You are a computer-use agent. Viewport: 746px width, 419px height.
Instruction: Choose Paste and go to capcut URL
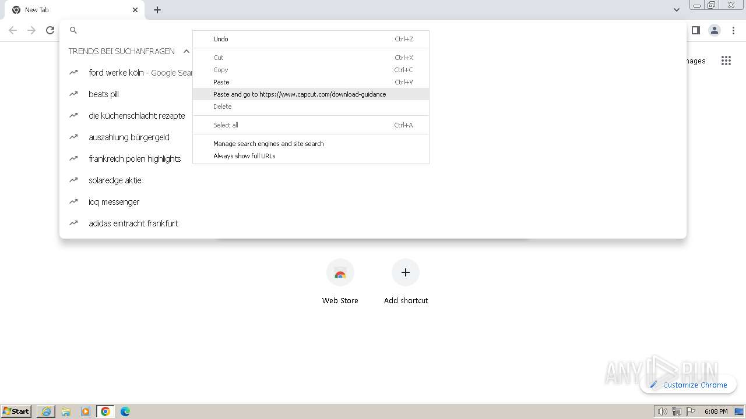[311, 94]
